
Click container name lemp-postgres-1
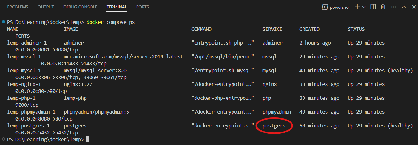pos(28,126)
